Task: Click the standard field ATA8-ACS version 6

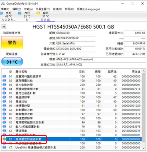Action: 101,59
